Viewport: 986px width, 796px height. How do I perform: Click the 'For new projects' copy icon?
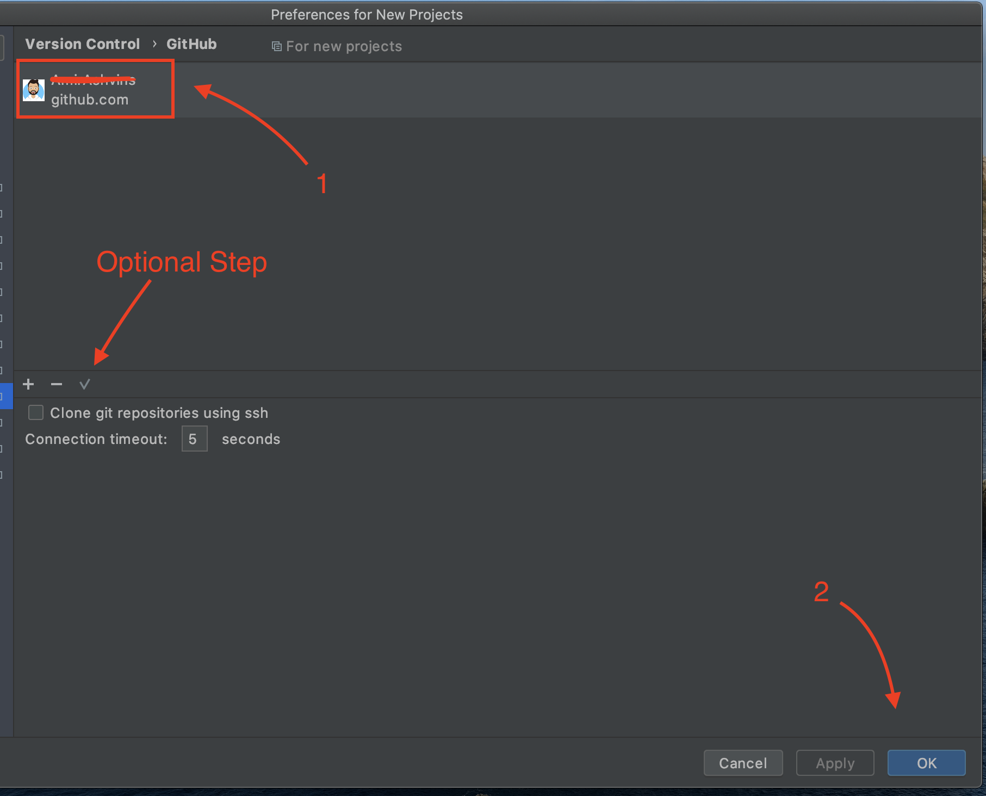(x=276, y=46)
